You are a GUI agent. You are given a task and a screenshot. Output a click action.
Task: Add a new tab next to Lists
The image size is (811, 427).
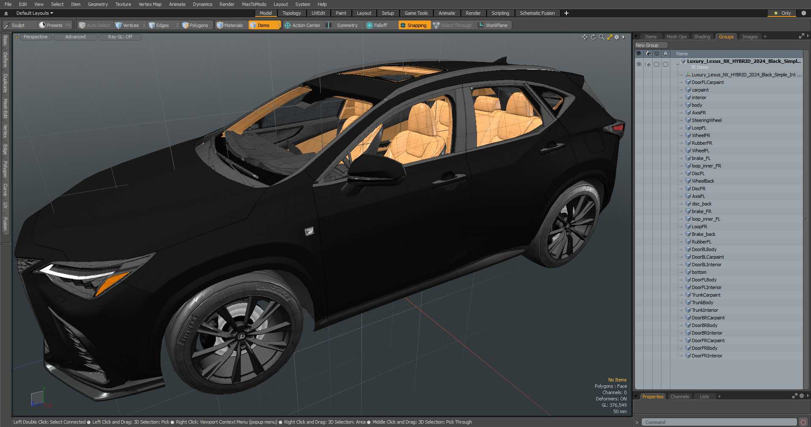(x=719, y=397)
